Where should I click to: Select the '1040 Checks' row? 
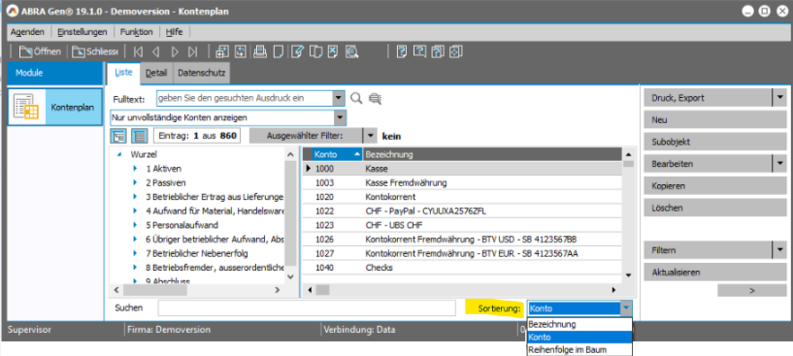click(x=462, y=267)
